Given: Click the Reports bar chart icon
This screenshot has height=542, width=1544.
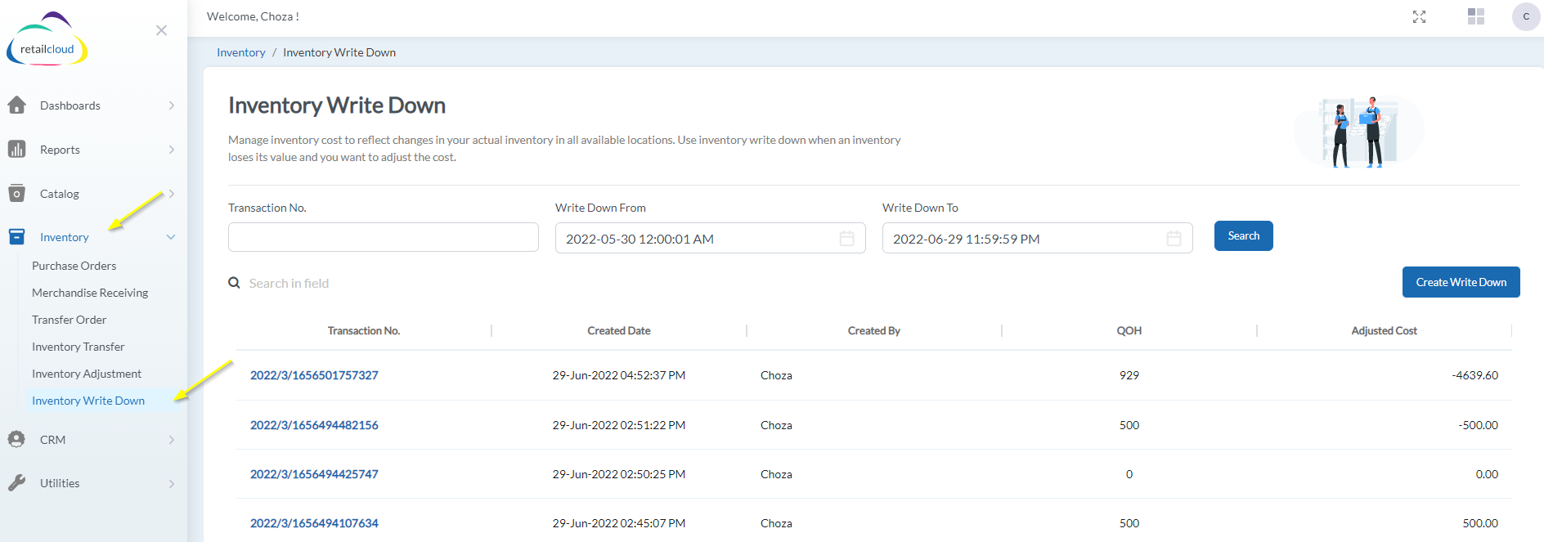Looking at the screenshot, I should (x=16, y=149).
